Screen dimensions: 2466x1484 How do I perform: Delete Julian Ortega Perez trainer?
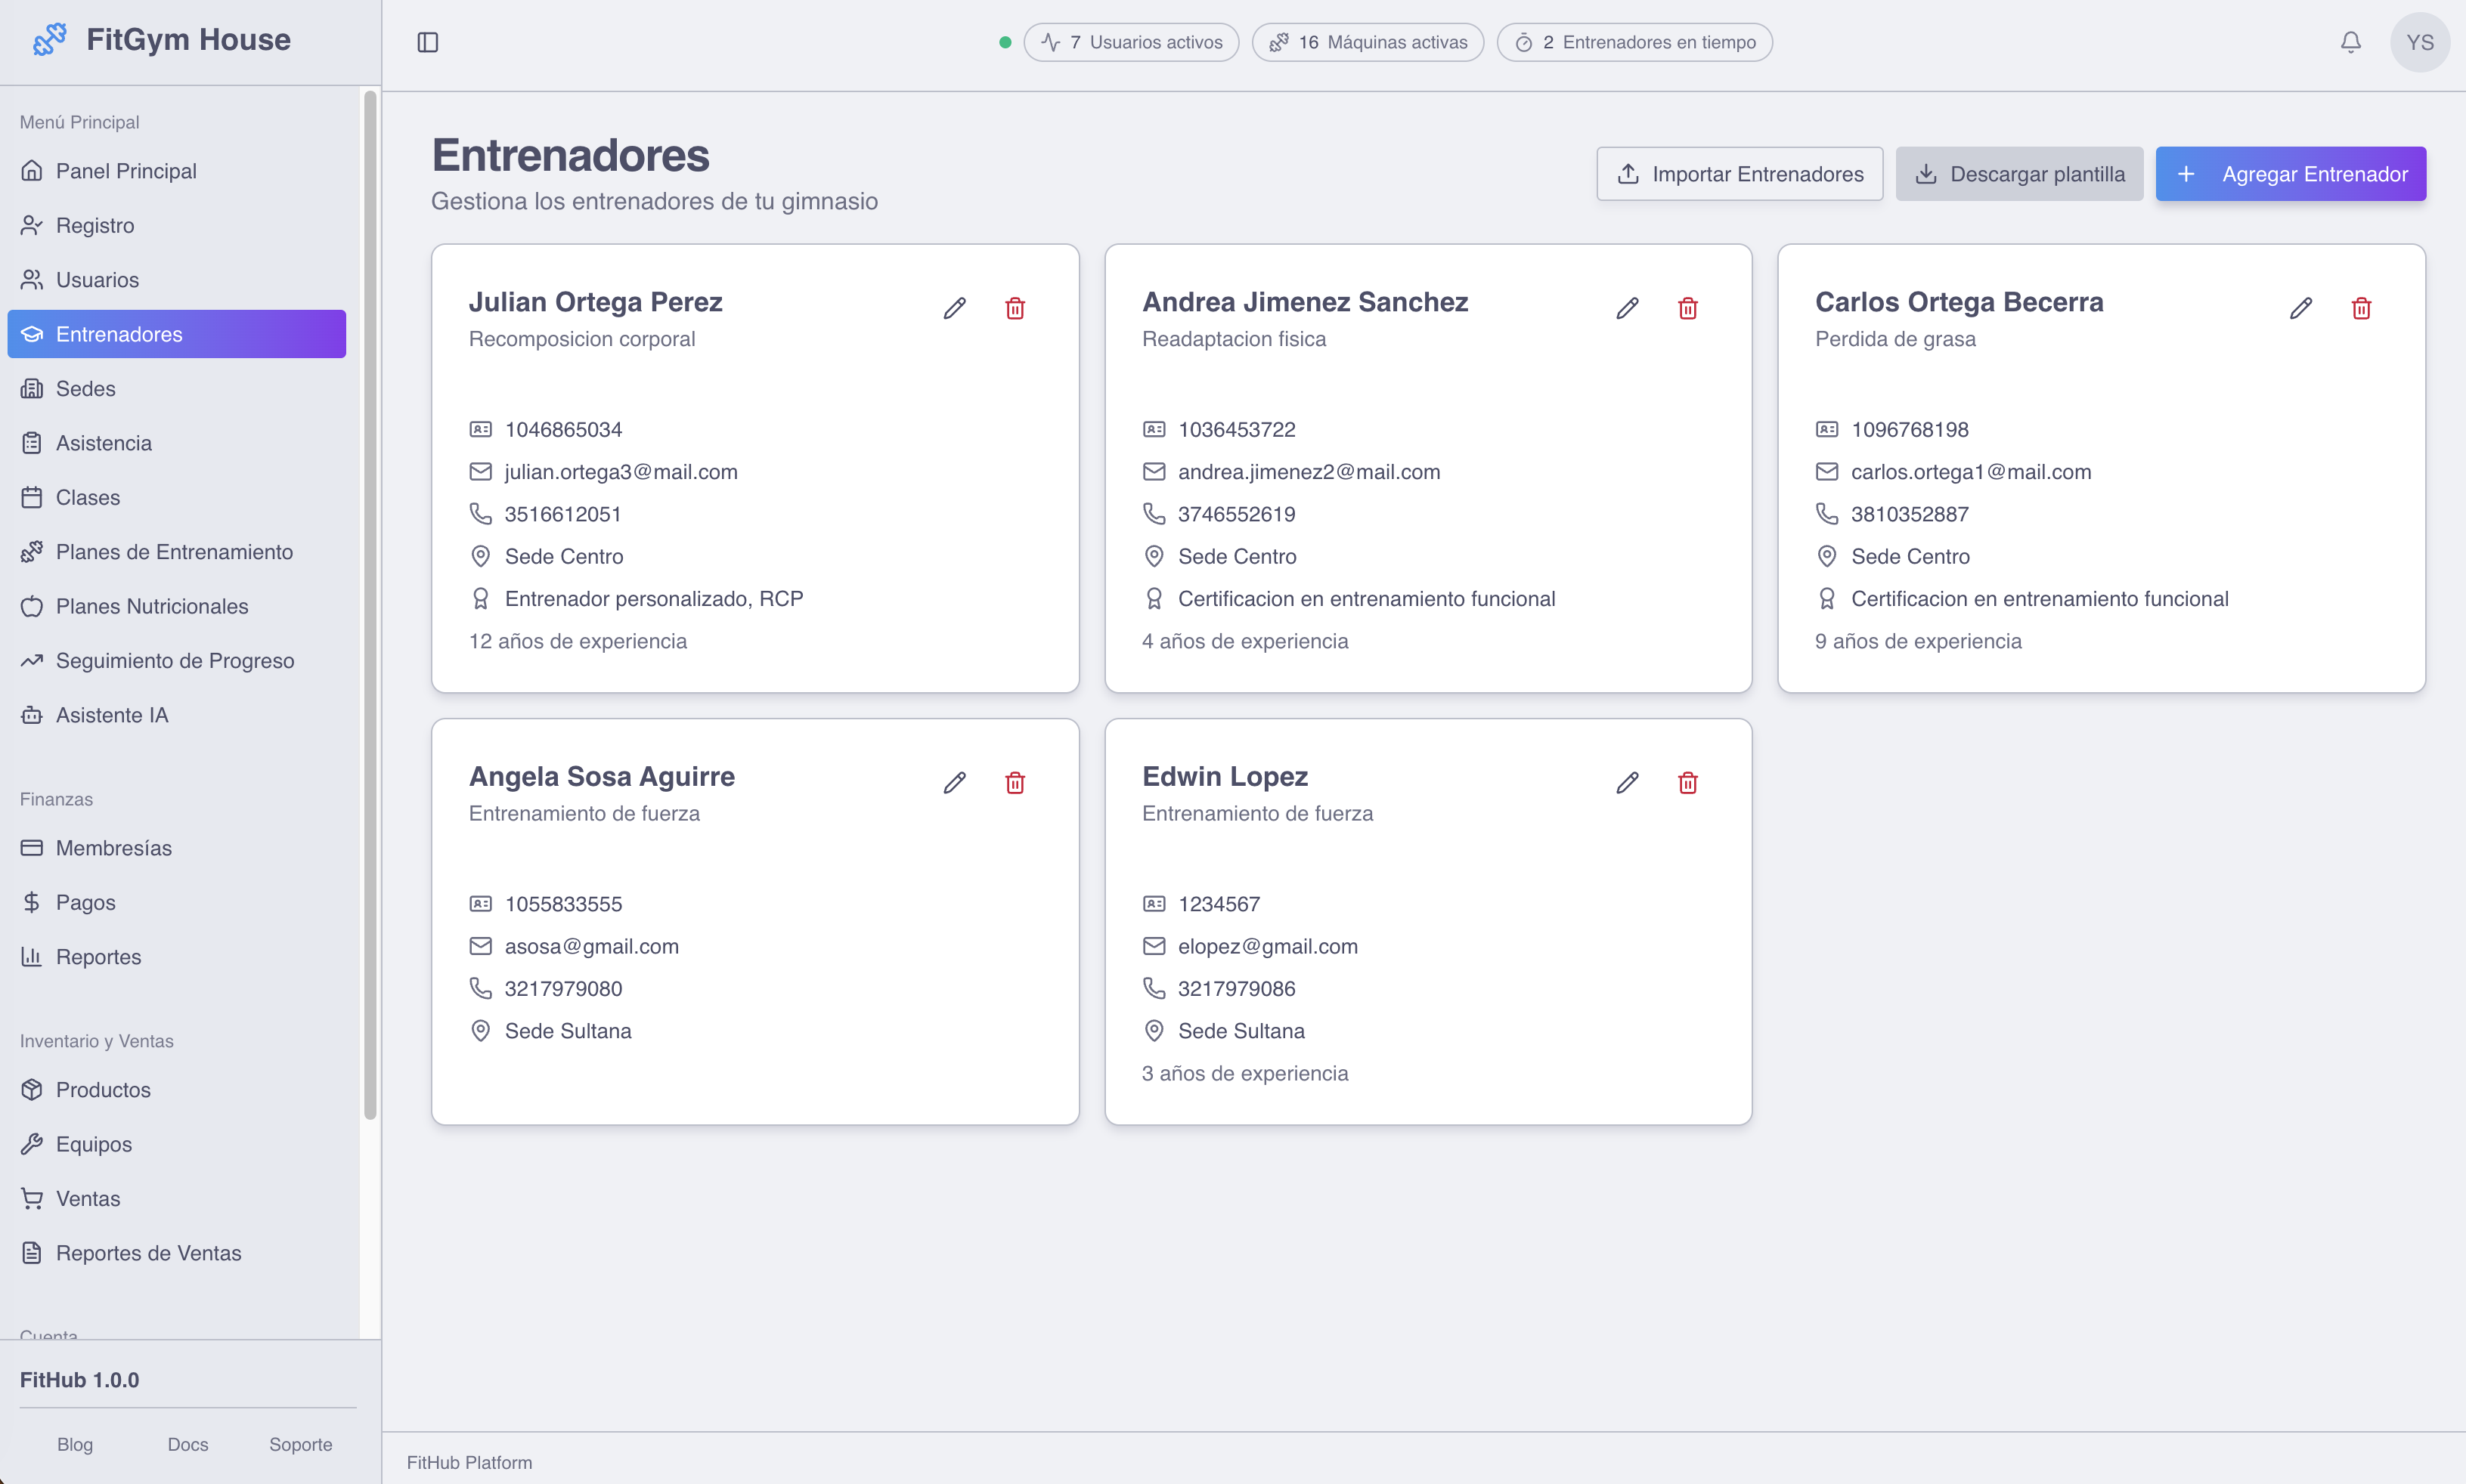(x=1015, y=307)
